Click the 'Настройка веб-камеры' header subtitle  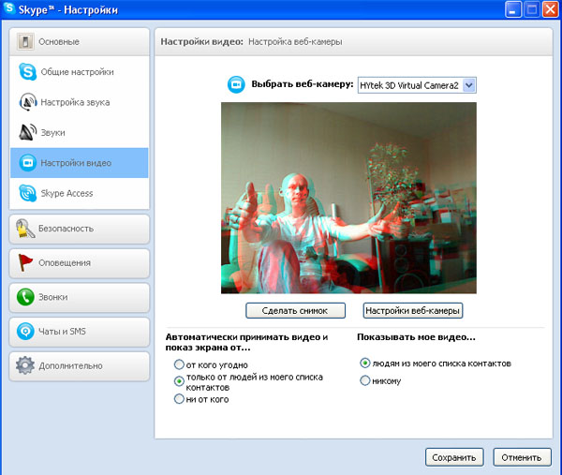click(x=295, y=42)
